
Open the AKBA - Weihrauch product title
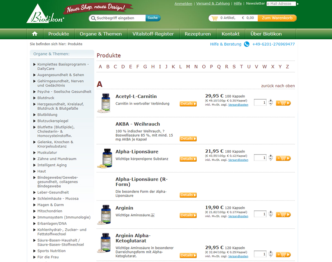pos(138,124)
